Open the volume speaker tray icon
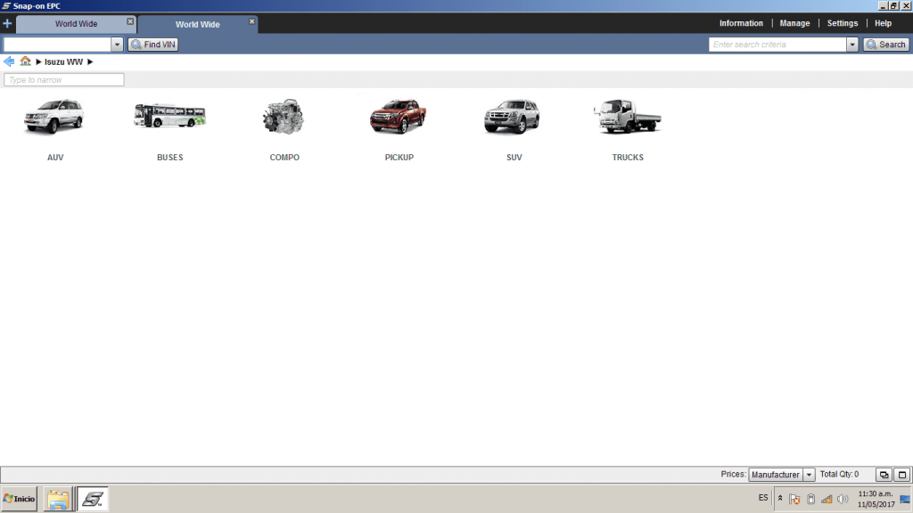The height and width of the screenshot is (513, 913). [843, 499]
